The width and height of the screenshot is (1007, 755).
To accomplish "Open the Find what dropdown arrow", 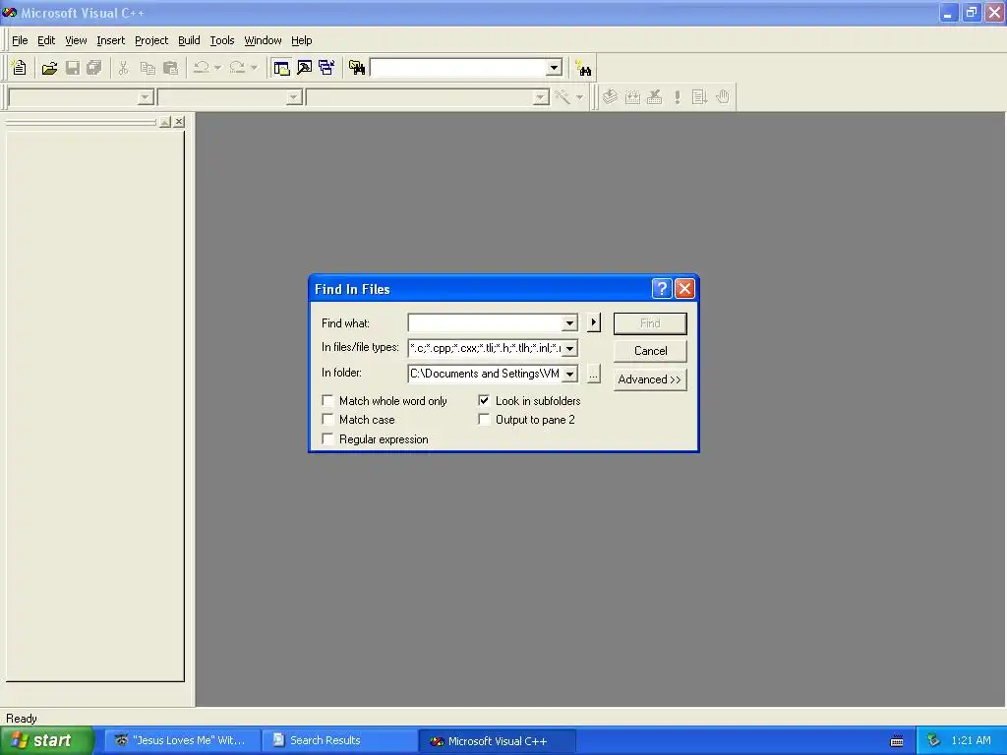I will [569, 322].
